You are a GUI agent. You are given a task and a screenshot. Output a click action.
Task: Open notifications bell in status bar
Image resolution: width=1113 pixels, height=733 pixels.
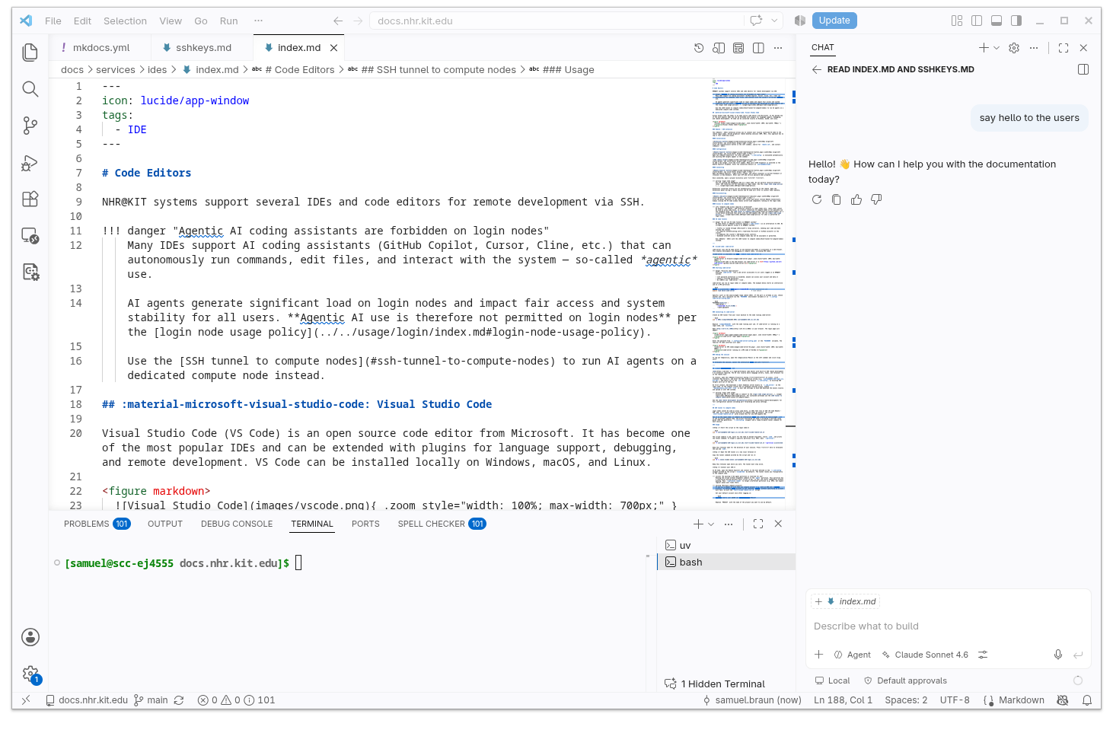click(1087, 700)
